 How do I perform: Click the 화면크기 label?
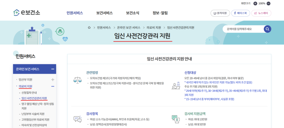[245, 3]
